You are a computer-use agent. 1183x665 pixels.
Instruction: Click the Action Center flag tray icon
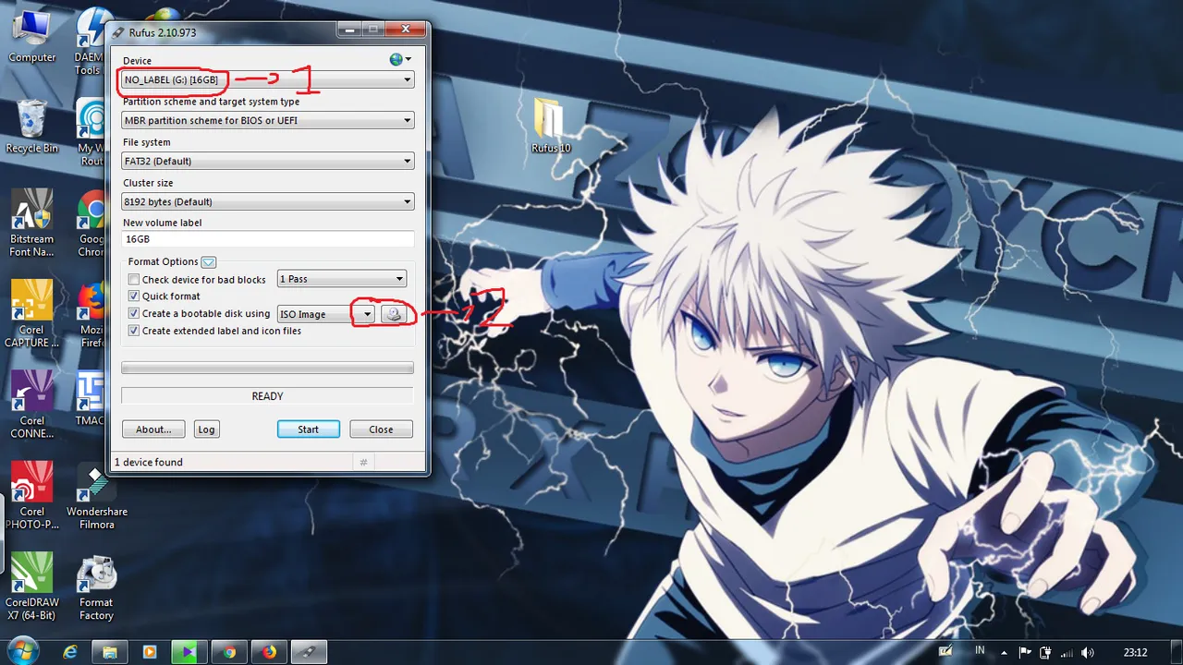click(1027, 652)
